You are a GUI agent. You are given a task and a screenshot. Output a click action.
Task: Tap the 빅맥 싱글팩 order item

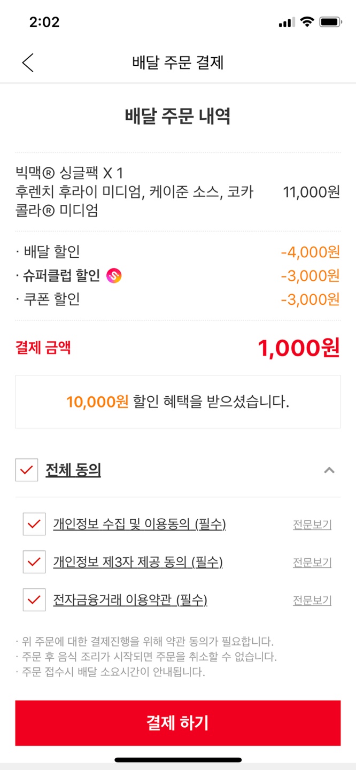pos(134,191)
